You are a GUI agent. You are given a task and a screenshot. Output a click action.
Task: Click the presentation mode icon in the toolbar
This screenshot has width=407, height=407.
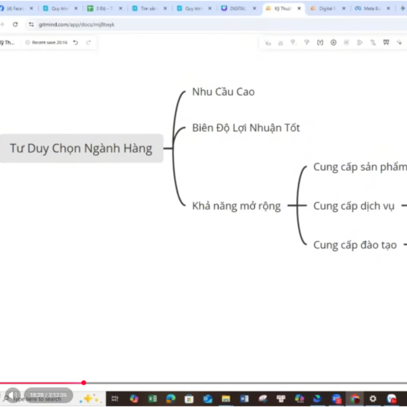(386, 42)
